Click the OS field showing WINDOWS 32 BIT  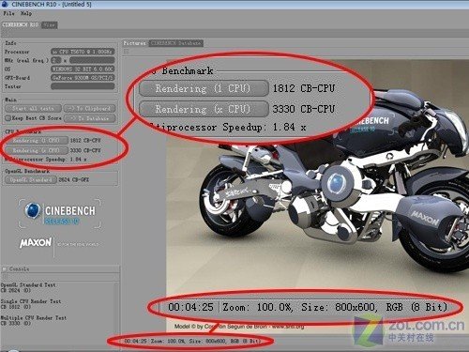83,69
